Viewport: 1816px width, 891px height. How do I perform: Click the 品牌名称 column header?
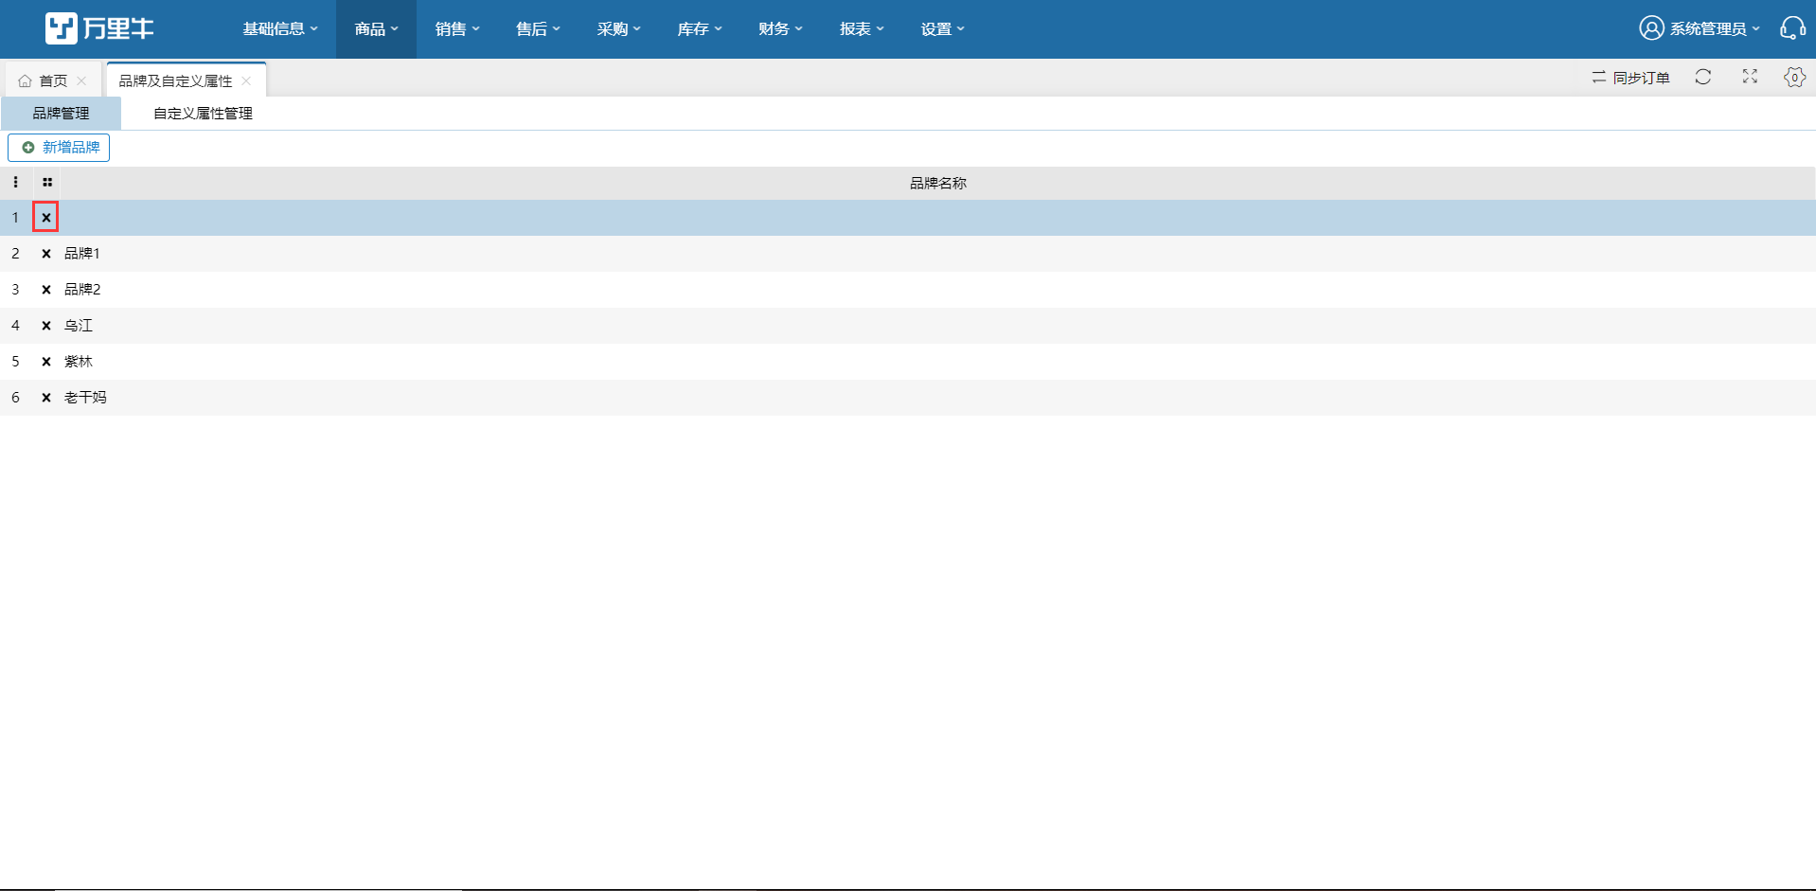(x=937, y=183)
